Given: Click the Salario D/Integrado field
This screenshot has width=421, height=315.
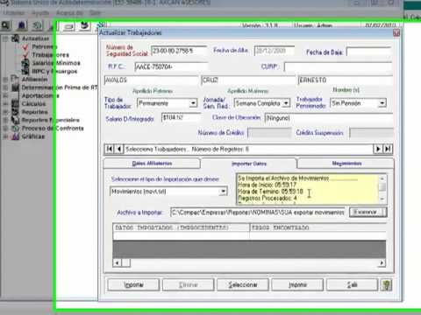Looking at the screenshot, I should coord(181,117).
